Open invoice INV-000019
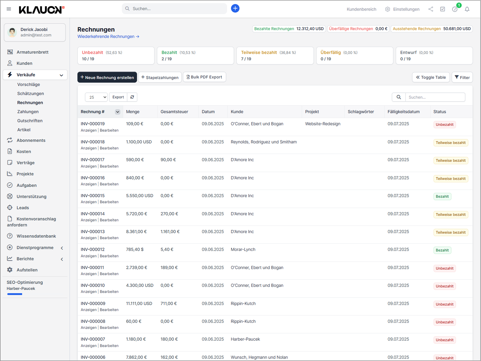 point(93,124)
